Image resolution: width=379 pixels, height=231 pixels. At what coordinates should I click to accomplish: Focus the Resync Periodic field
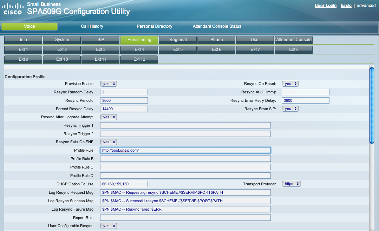coord(124,100)
